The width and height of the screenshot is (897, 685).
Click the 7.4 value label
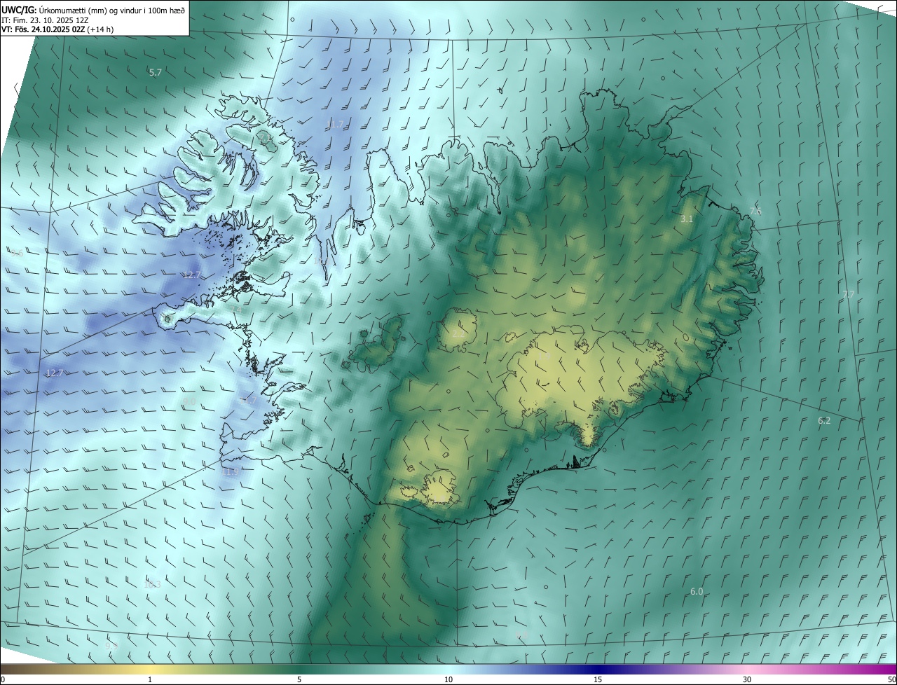[x=236, y=310]
